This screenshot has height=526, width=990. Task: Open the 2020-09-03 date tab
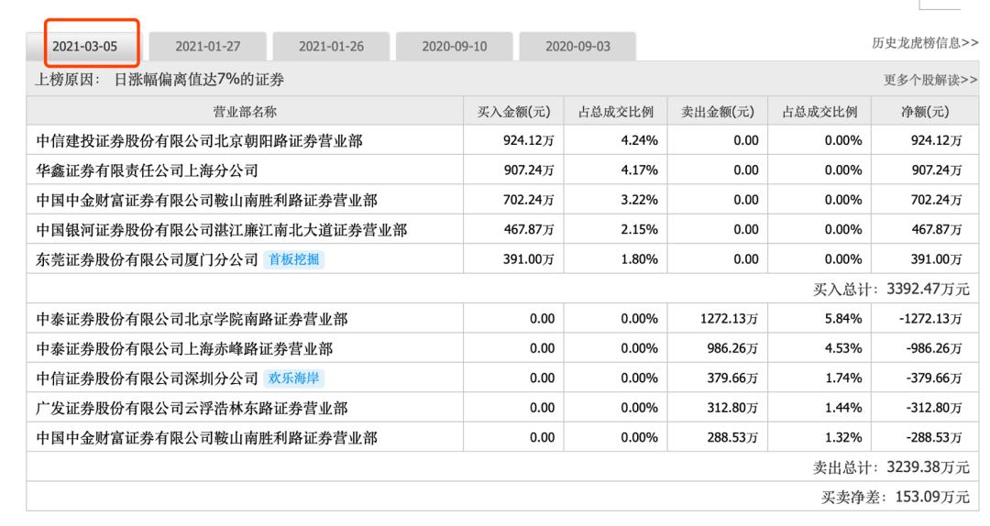pyautogui.click(x=577, y=46)
